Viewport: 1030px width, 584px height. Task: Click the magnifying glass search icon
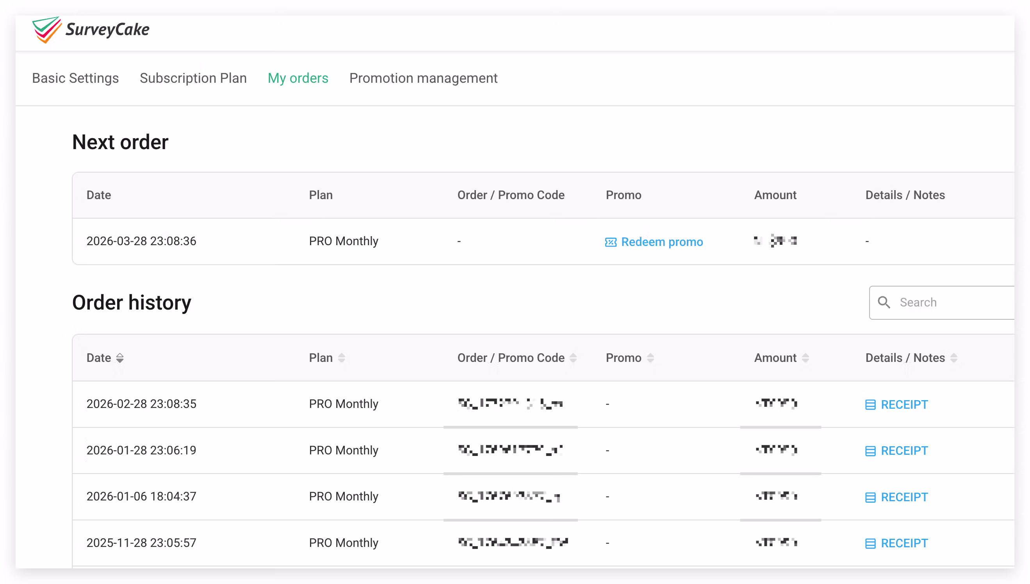884,303
